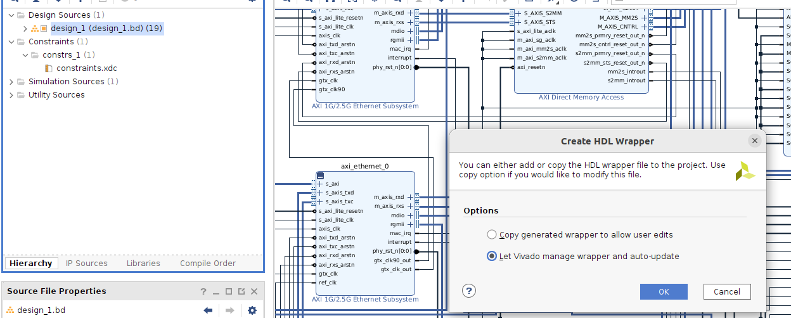This screenshot has height=318, width=791.
Task: Switch to the Libraries tab
Action: pos(143,263)
